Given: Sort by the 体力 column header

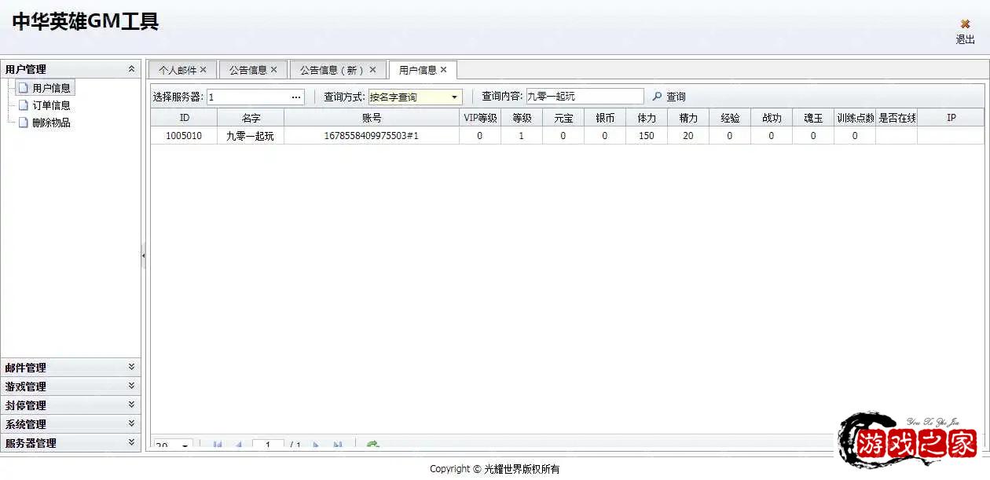Looking at the screenshot, I should tap(647, 117).
